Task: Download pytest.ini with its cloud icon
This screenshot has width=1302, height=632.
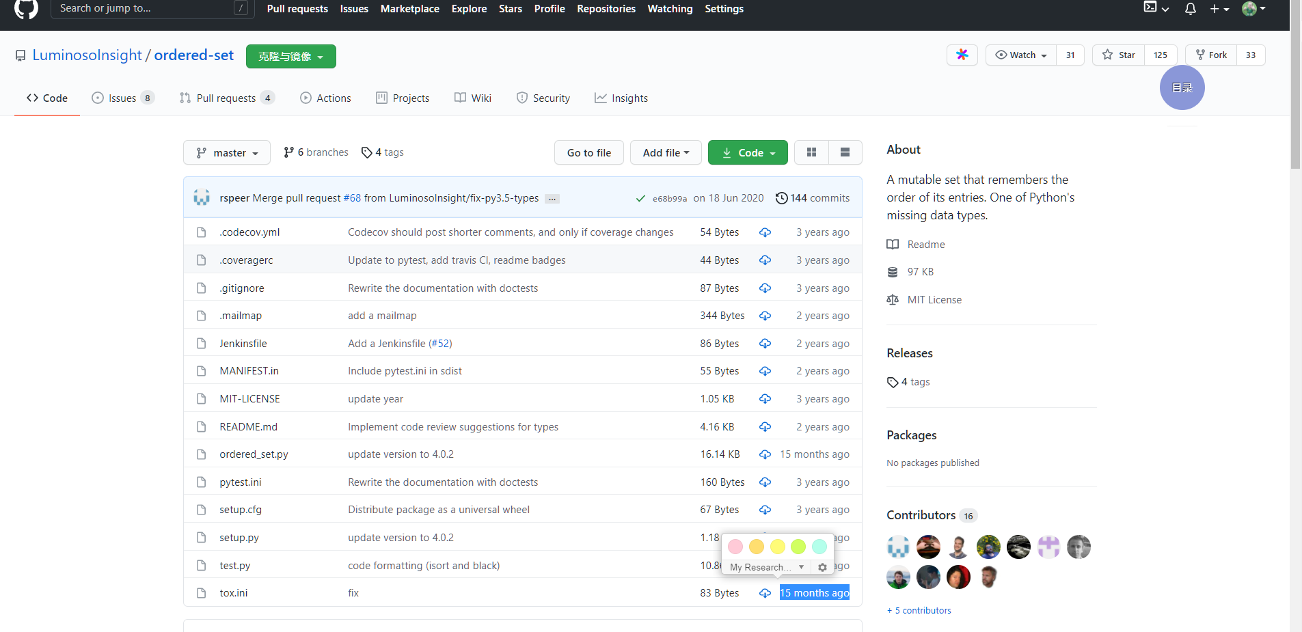Action: click(765, 482)
